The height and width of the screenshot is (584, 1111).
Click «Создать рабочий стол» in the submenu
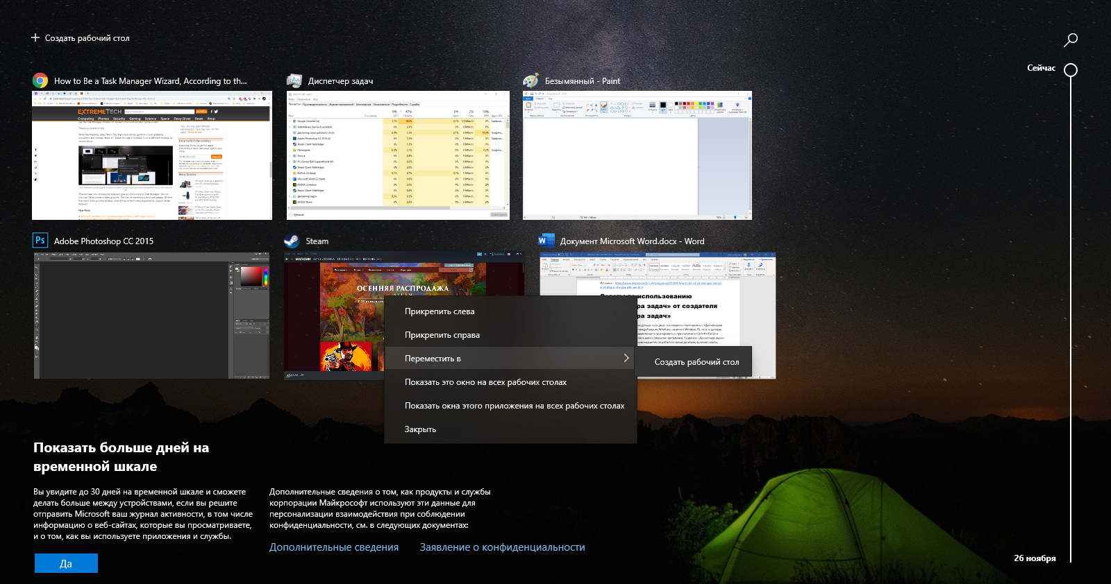[x=696, y=362]
